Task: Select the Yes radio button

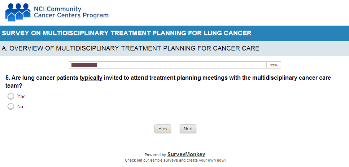Action: [11, 96]
